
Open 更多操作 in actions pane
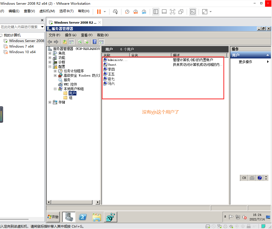(x=245, y=62)
